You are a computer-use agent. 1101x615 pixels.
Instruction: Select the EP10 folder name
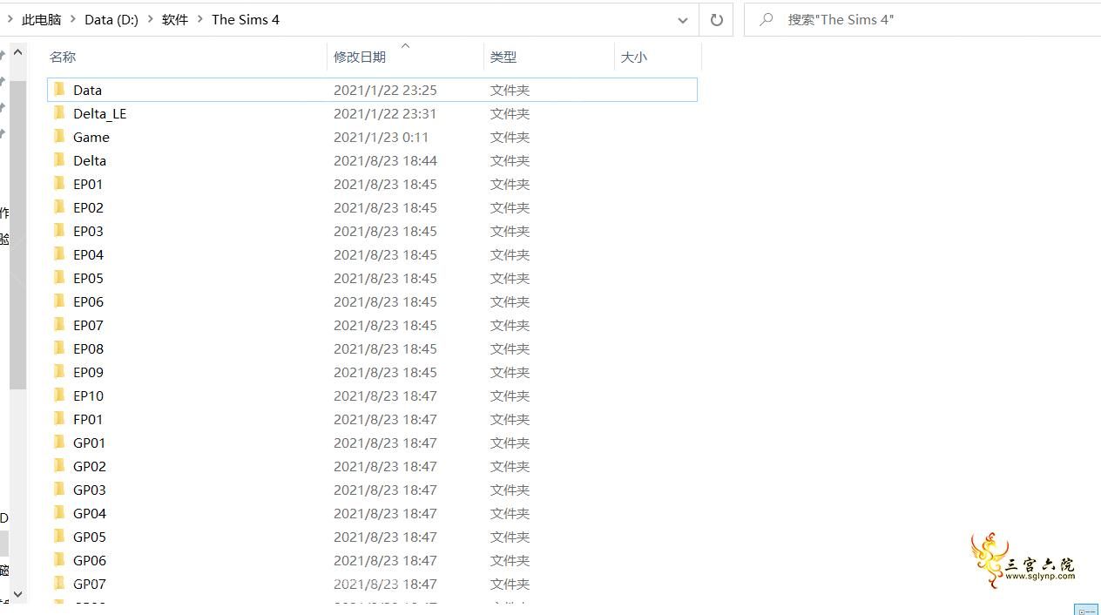coord(88,395)
